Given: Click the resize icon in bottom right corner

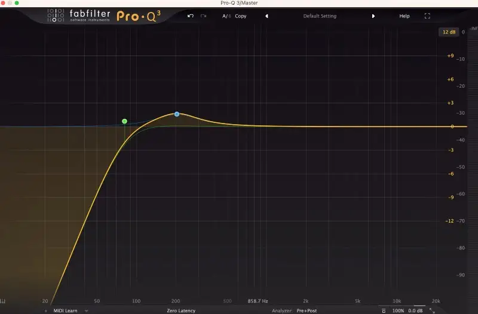Looking at the screenshot, I should point(432,310).
